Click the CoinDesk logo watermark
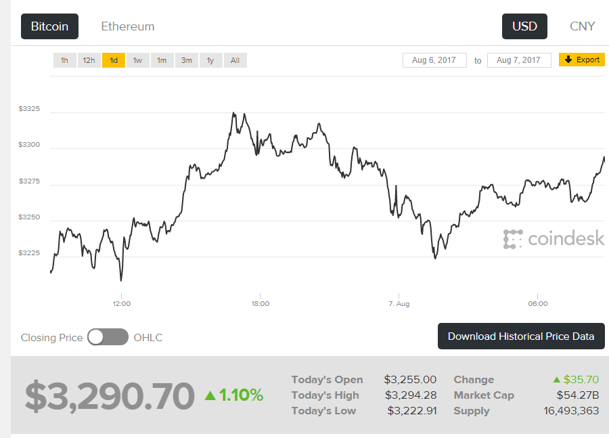 (x=554, y=239)
